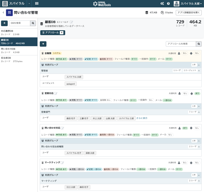Viewport: 204px width, 192px height.
Task: Click the DB search magnifier button
Action: click(x=33, y=23)
